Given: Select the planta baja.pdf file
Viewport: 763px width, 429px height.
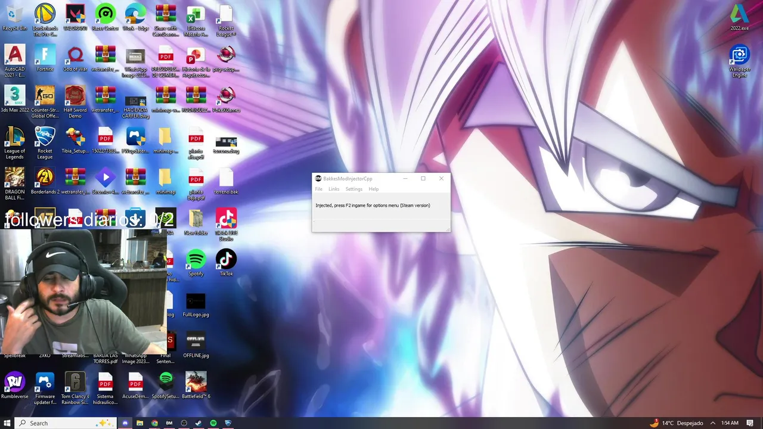Looking at the screenshot, I should (x=196, y=184).
